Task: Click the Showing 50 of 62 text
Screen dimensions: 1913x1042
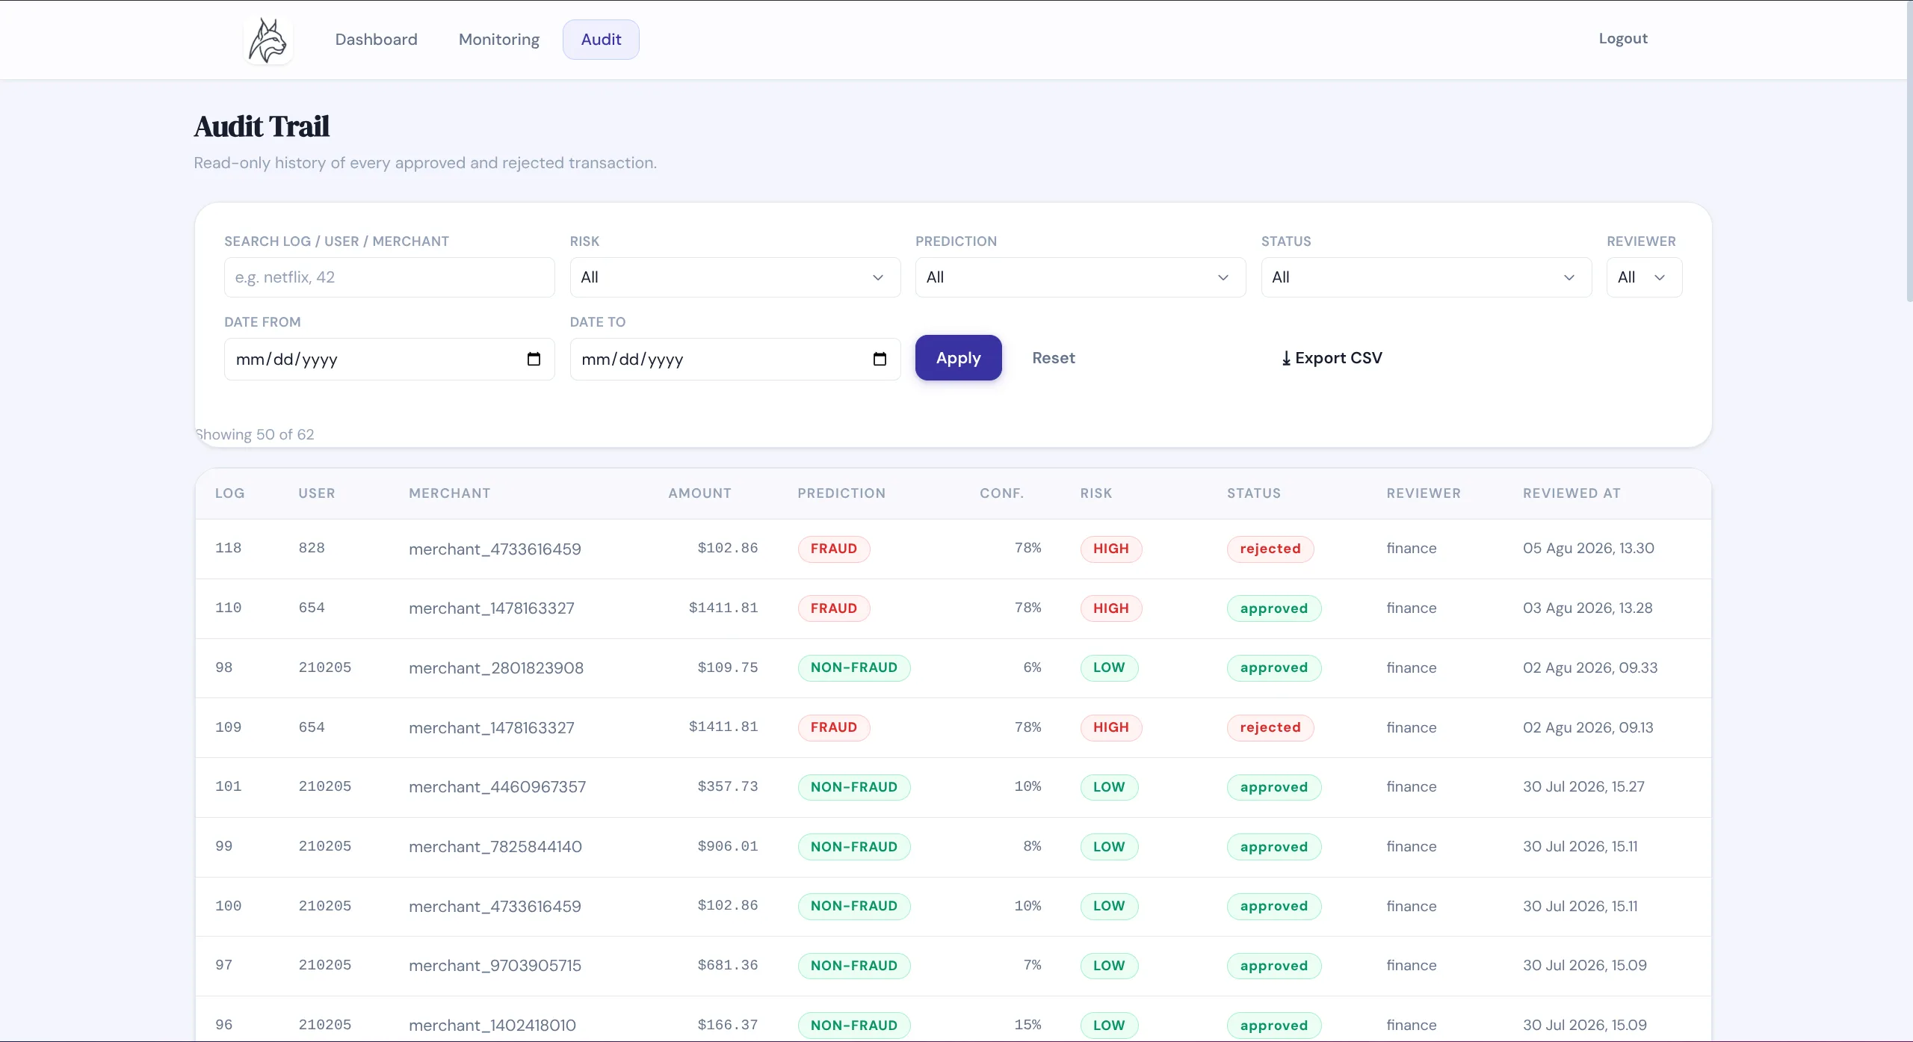Action: coord(254,434)
